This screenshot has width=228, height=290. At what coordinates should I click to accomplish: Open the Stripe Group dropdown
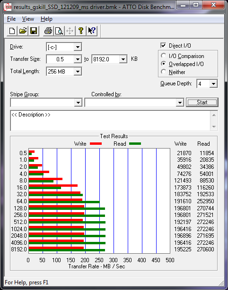[x=78, y=102]
